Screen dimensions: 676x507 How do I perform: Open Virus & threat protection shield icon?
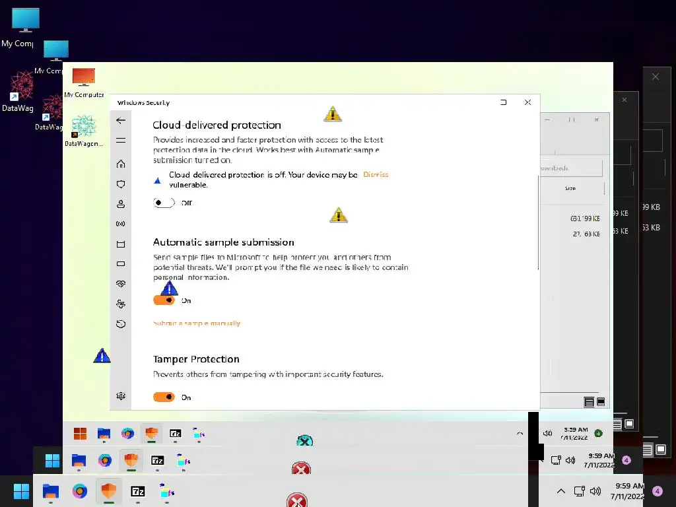[x=121, y=184]
